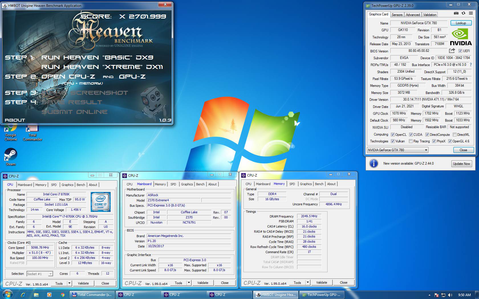
Task: Select the Steam desktop icon
Action: (x=11, y=157)
